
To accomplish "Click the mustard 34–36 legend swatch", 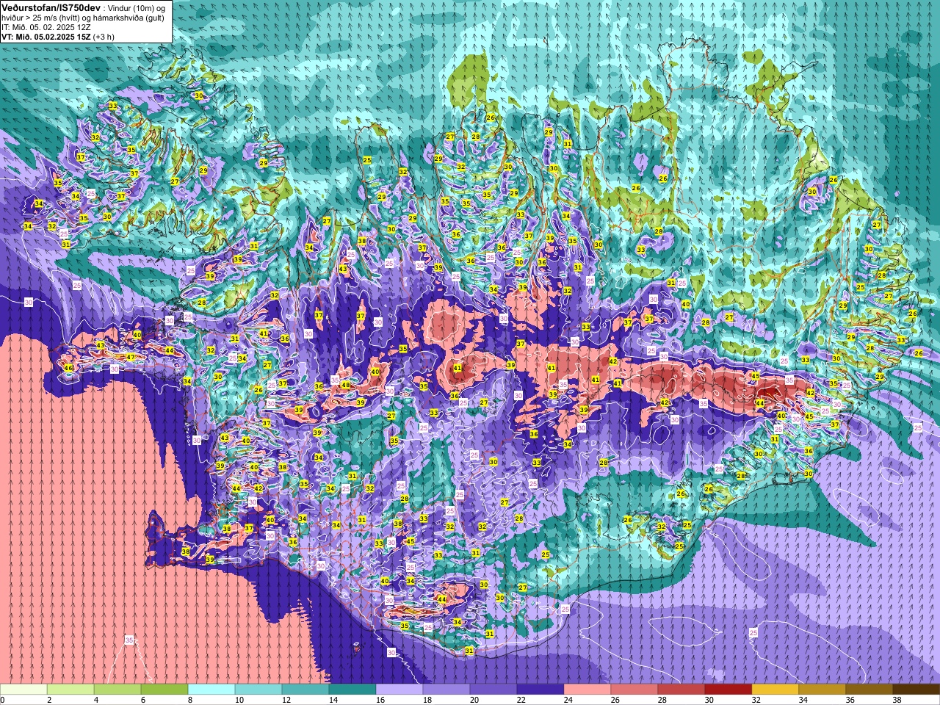I will point(822,690).
